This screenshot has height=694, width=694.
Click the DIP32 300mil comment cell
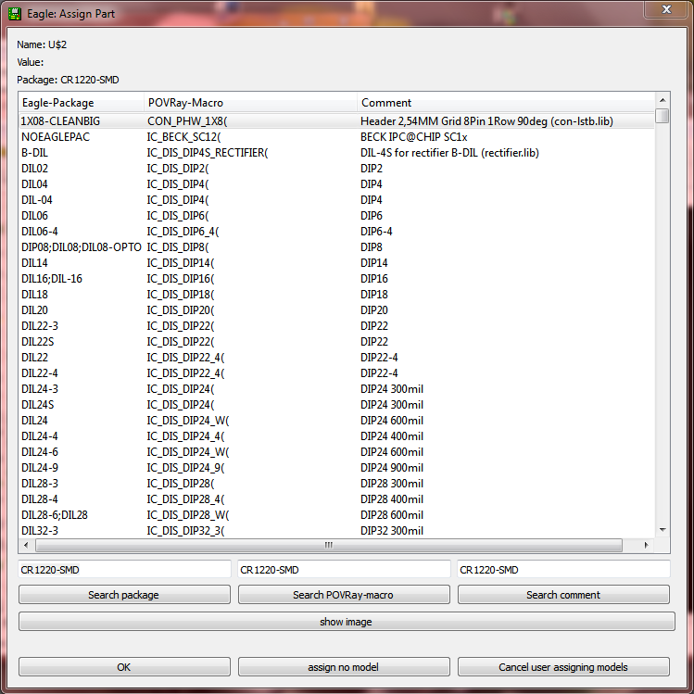click(x=392, y=531)
